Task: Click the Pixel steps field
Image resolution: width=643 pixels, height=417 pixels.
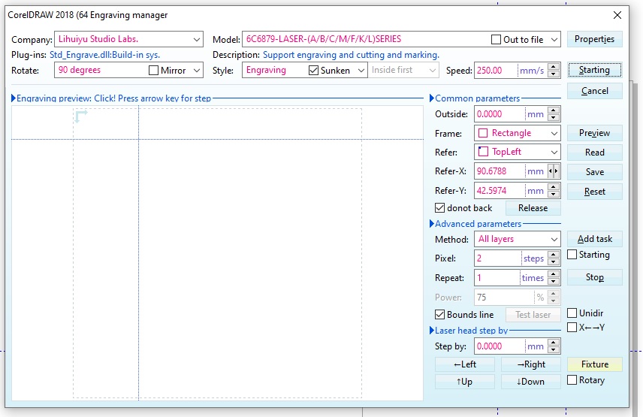Action: pyautogui.click(x=498, y=258)
